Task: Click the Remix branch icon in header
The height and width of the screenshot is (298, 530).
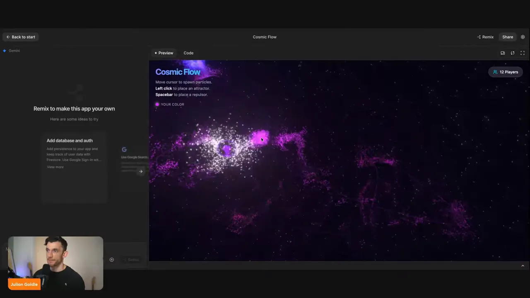Action: pos(479,37)
